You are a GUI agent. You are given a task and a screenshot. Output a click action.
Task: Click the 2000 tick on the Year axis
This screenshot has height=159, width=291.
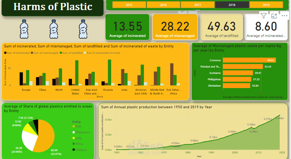click(x=235, y=152)
